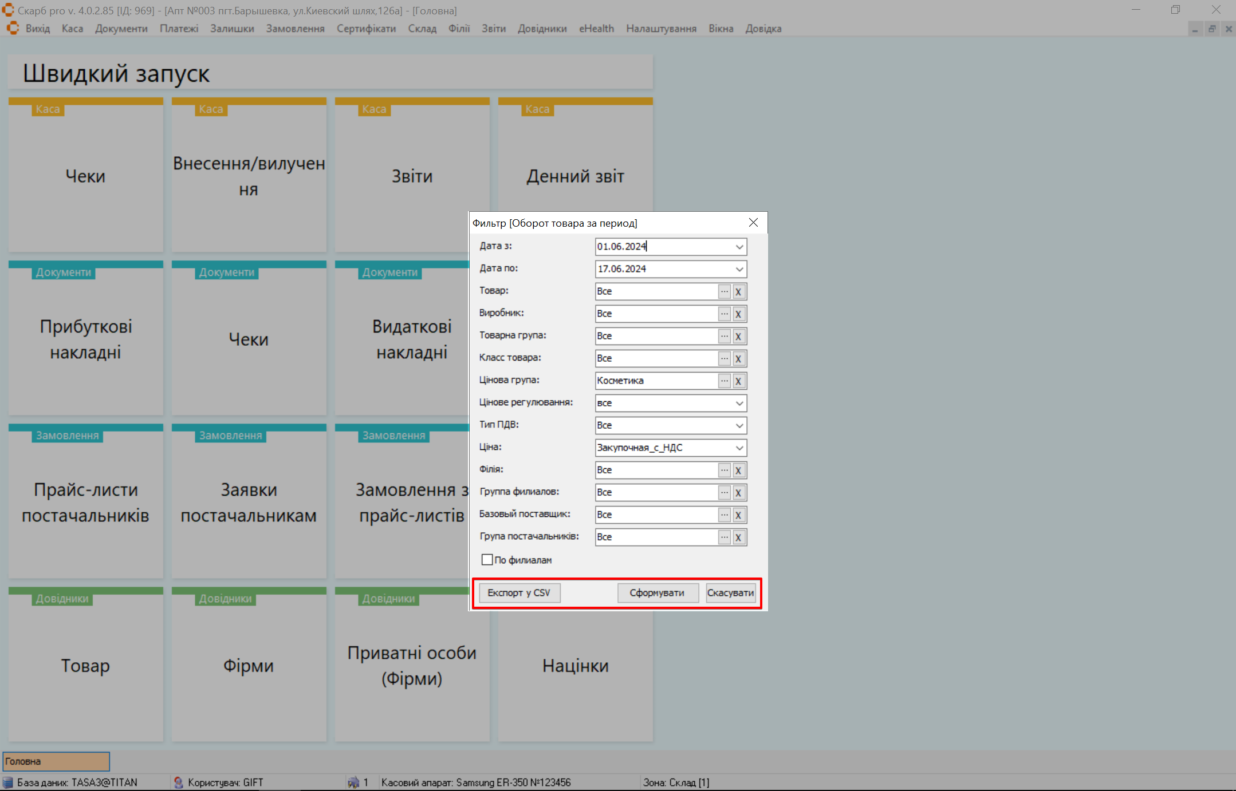The image size is (1236, 791).
Task: Click the Експорт у CSV button
Action: pyautogui.click(x=519, y=593)
